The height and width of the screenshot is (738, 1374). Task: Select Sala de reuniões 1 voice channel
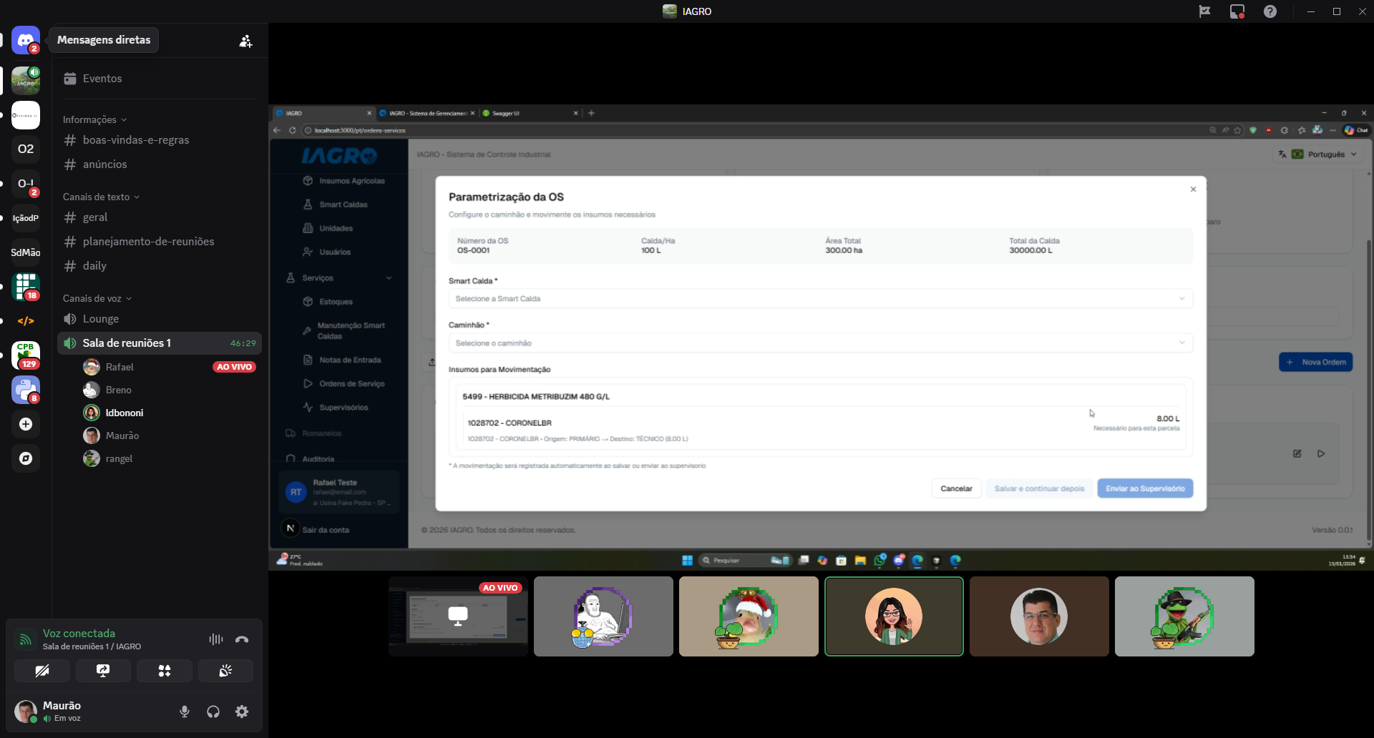point(159,343)
